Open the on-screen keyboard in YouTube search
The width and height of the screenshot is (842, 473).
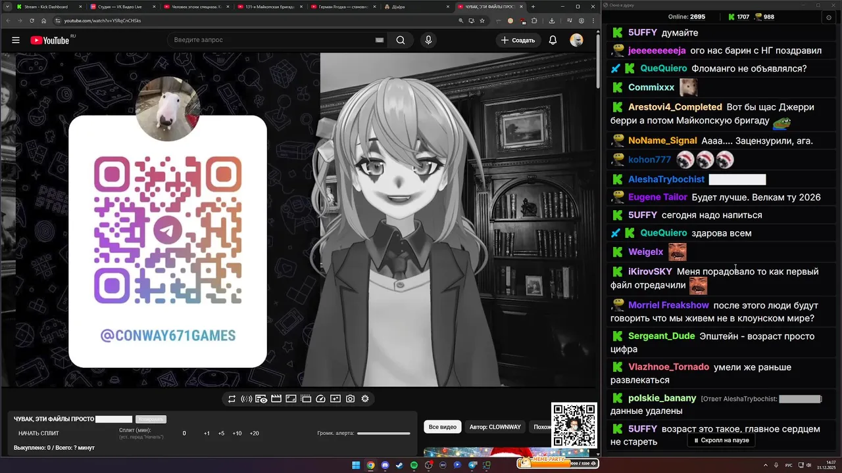coord(379,40)
